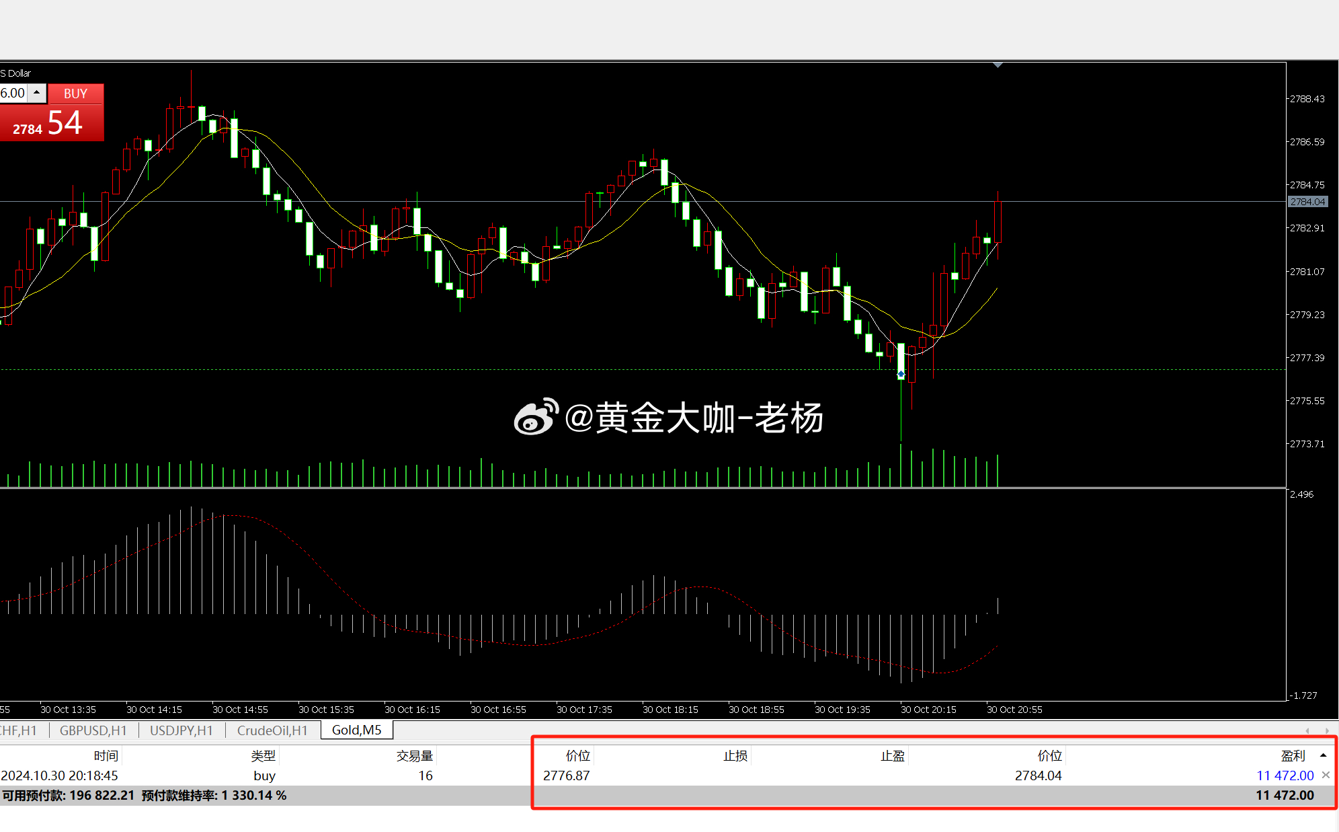Close the buy position with the X icon
The width and height of the screenshot is (1339, 832).
point(1326,776)
